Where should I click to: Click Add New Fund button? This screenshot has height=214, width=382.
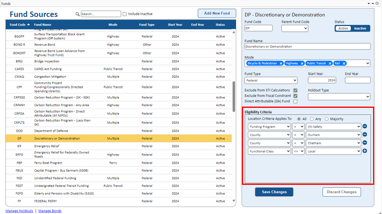pyautogui.click(x=217, y=13)
